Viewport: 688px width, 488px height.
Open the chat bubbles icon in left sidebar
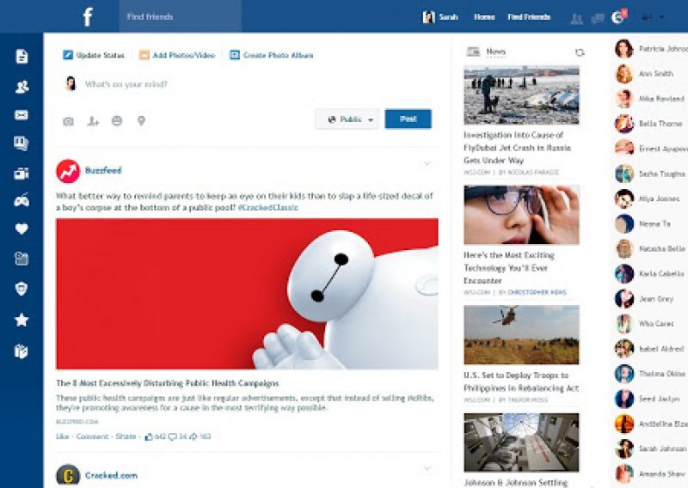pos(21,143)
